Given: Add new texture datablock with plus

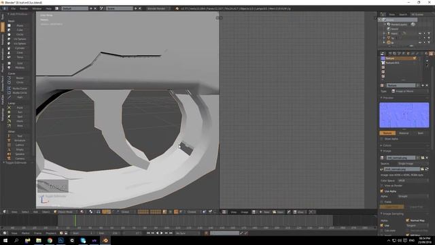Looking at the screenshot, I should [423, 85].
